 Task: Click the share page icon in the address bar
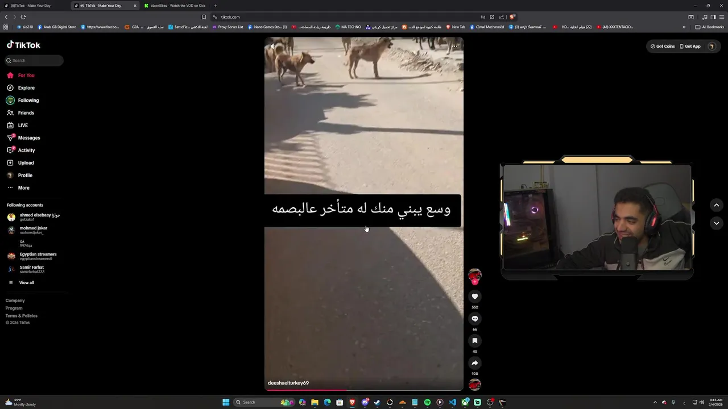[502, 17]
